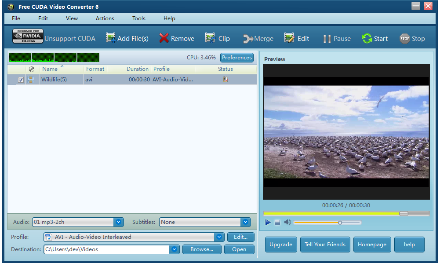
Task: Click the Merge toolbar button
Action: point(258,38)
